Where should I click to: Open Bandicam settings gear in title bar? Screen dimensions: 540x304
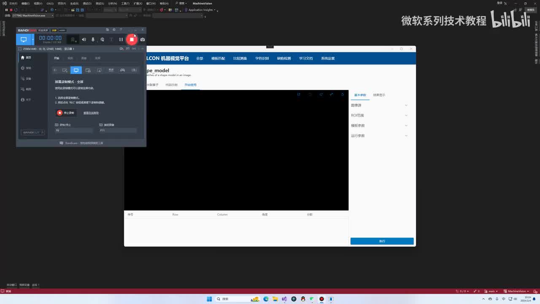tap(114, 30)
